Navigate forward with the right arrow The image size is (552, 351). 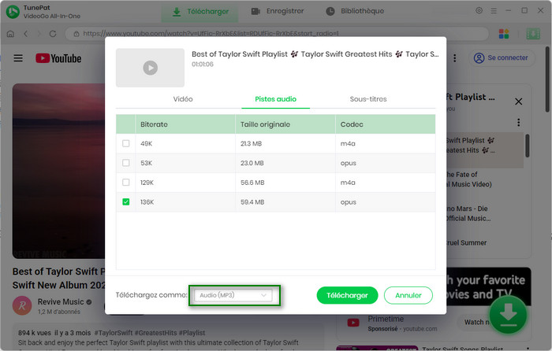tap(39, 34)
